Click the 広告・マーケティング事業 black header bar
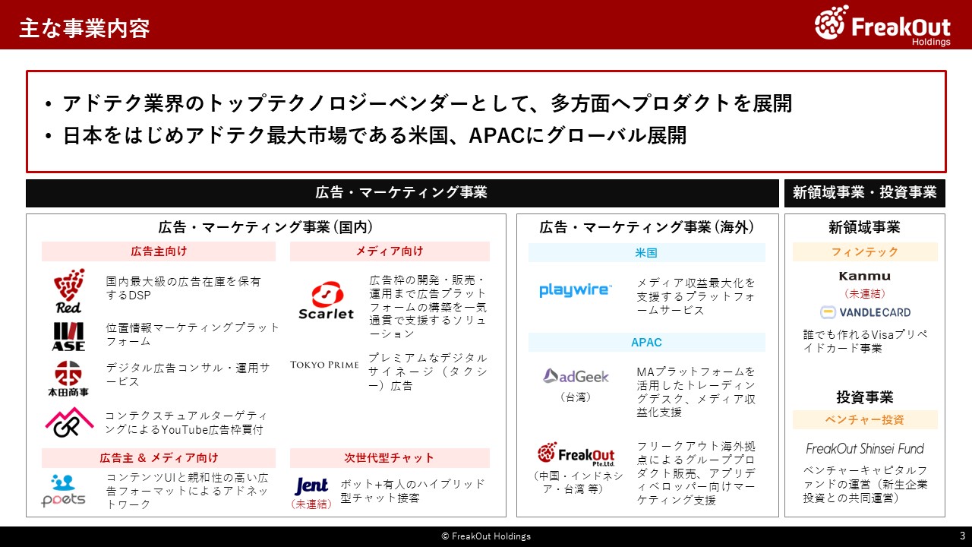 point(402,193)
